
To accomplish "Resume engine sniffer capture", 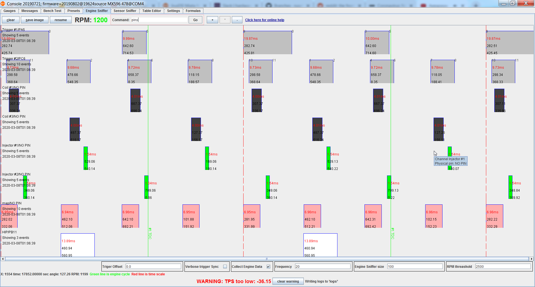I will tap(60, 20).
